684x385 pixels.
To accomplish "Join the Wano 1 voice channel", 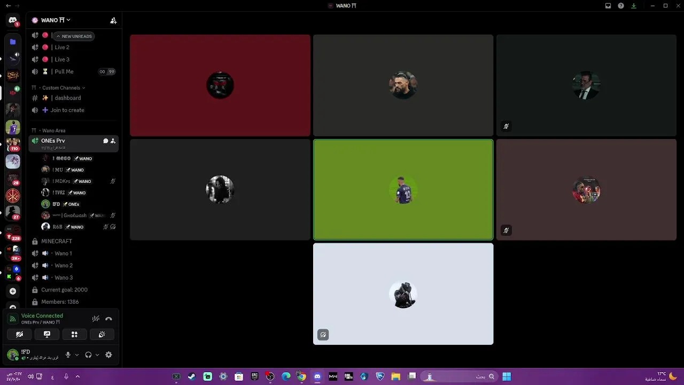I will click(74, 253).
